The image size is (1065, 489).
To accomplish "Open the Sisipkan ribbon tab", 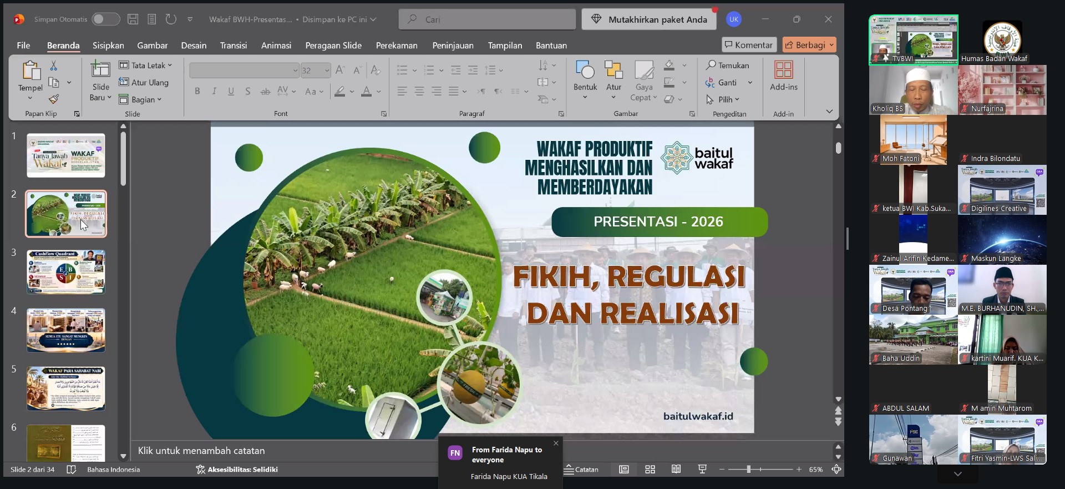I will [108, 46].
